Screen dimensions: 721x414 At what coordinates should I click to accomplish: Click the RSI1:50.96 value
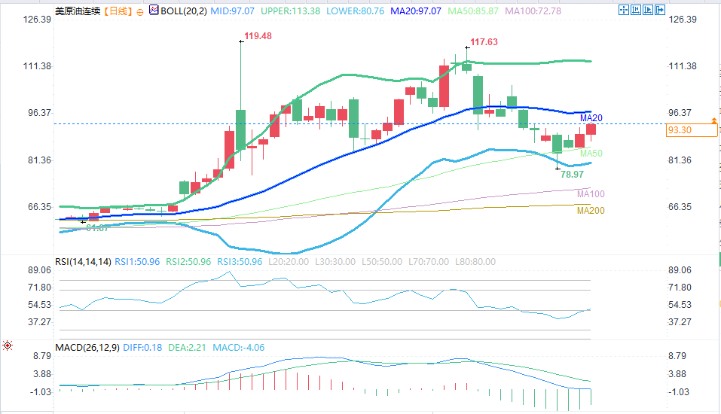point(137,261)
